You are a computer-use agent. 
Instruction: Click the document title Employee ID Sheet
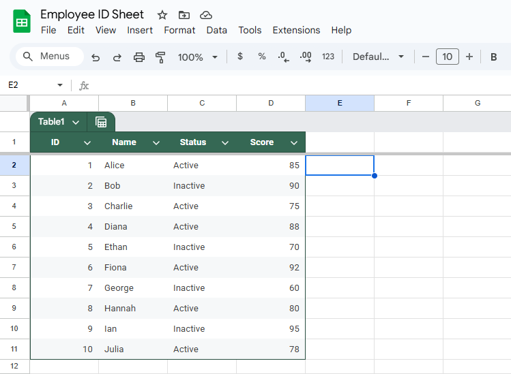point(92,14)
